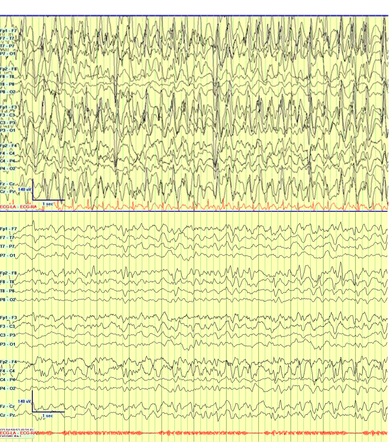The height and width of the screenshot is (442, 389).
Task: Click the F4 - C4 label in lower panel
Action: (7, 371)
